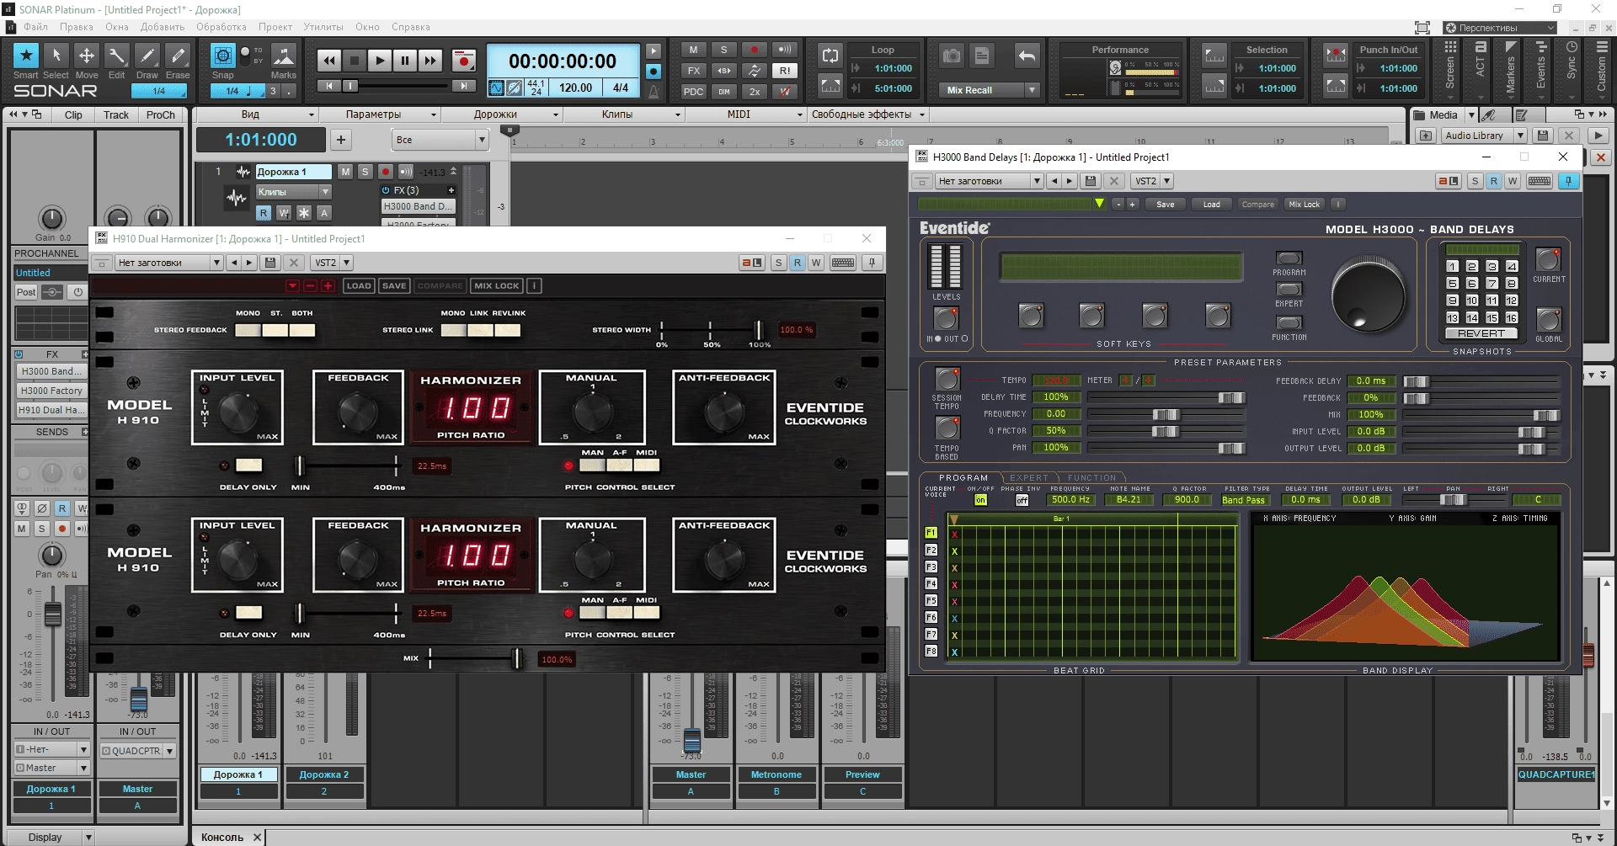Viewport: 1617px width, 846px height.
Task: Click MIX LOCK in H910 plugin
Action: (x=496, y=285)
